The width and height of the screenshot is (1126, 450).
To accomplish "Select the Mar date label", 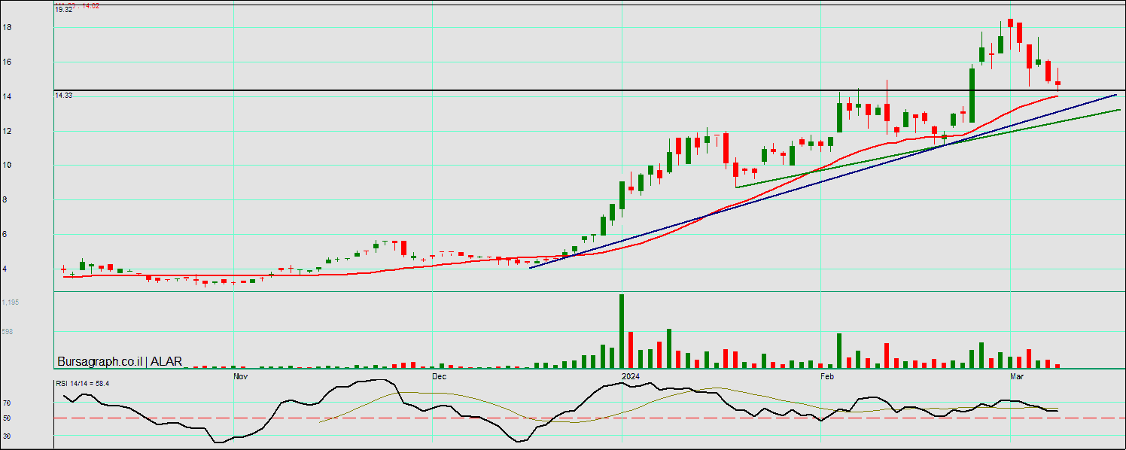I will click(1017, 375).
